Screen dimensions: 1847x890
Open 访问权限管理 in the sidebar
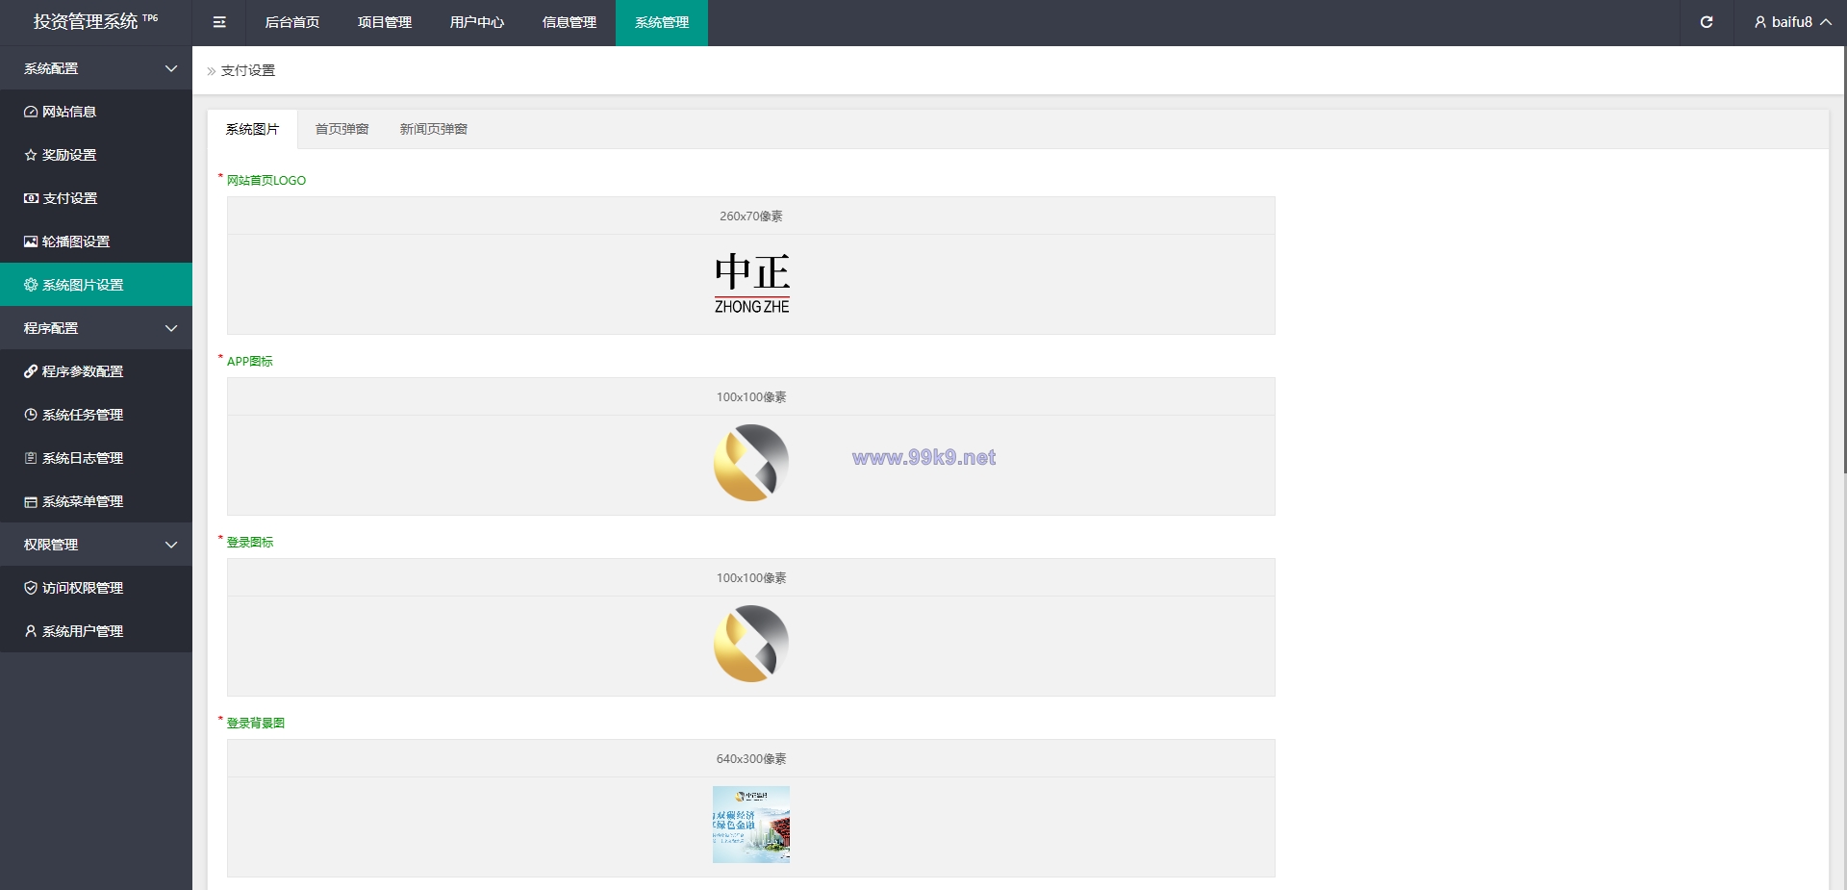pyautogui.click(x=96, y=588)
